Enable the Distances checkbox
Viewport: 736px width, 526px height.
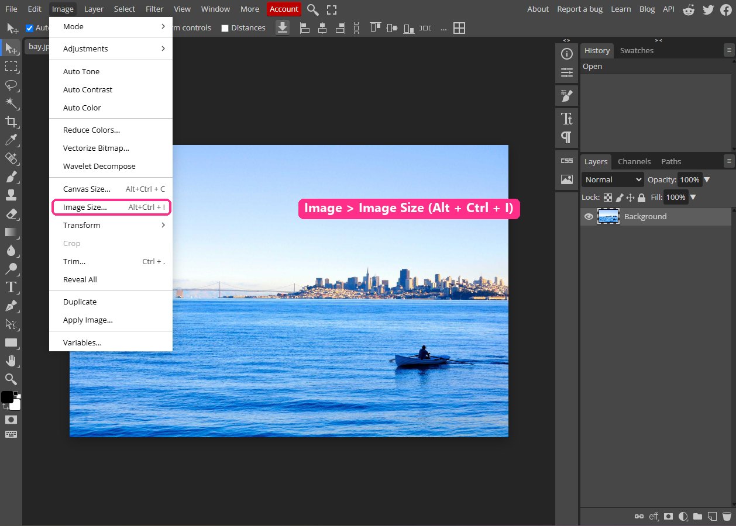click(x=225, y=28)
